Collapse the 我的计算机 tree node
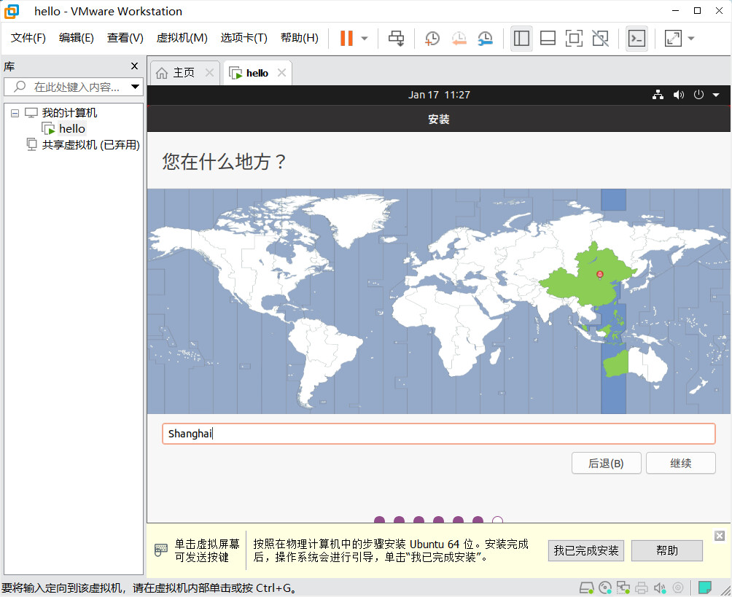Screen dimensions: 732x597 pyautogui.click(x=15, y=113)
